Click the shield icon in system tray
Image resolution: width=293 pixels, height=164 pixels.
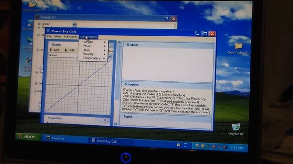[203, 146]
